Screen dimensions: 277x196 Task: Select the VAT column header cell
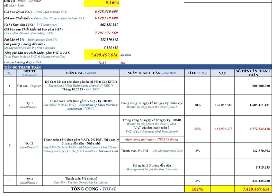222,73
